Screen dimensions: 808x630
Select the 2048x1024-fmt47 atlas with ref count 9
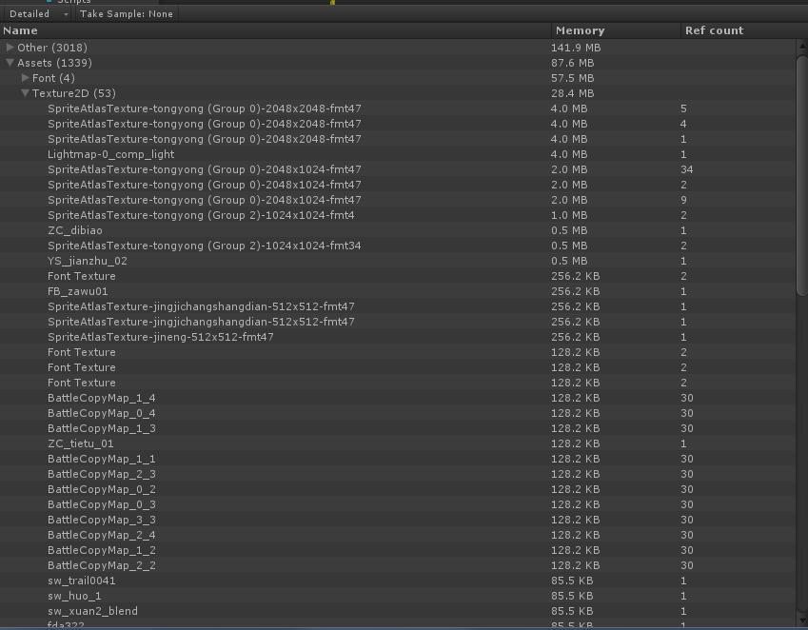pyautogui.click(x=398, y=200)
